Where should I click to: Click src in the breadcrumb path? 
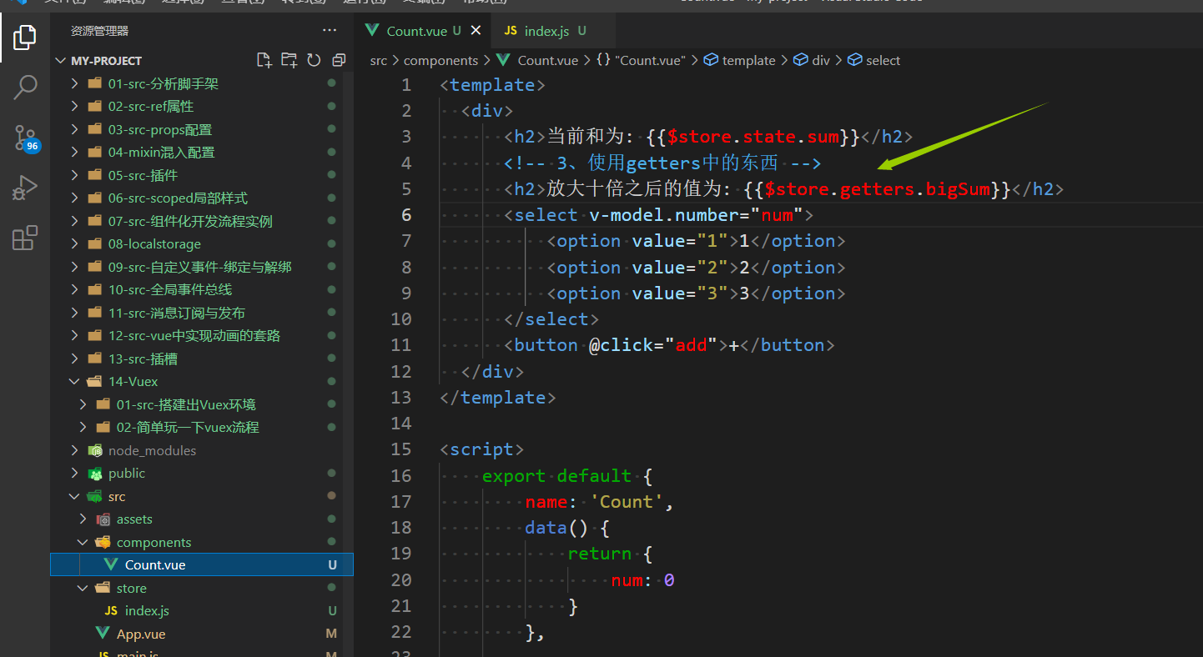click(x=379, y=61)
